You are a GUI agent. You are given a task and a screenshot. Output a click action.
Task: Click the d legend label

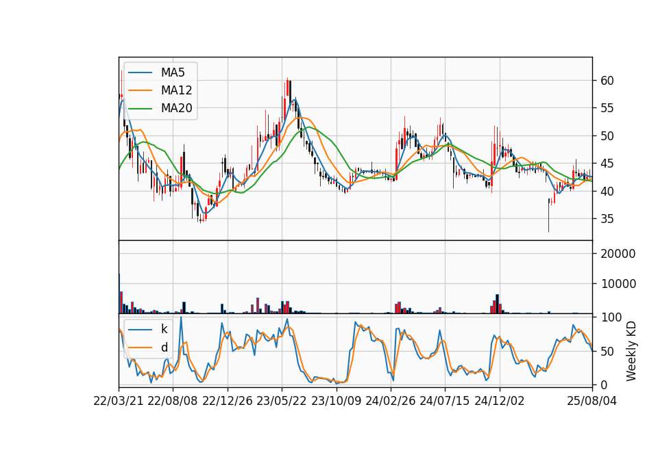tap(164, 348)
